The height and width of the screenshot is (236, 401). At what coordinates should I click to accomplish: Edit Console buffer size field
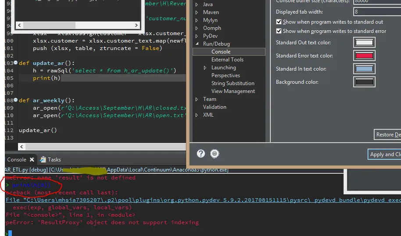[377, 1]
